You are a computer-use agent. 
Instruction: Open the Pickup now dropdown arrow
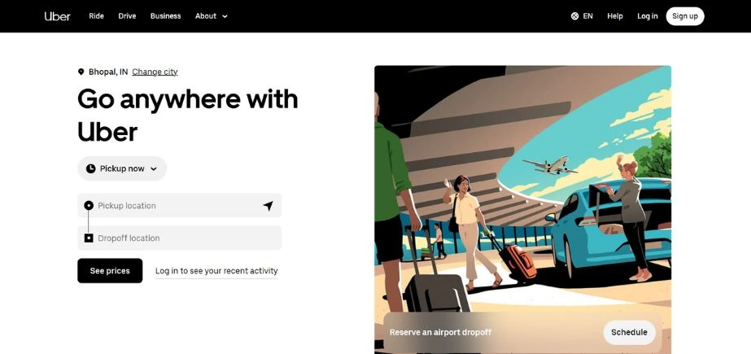154,168
